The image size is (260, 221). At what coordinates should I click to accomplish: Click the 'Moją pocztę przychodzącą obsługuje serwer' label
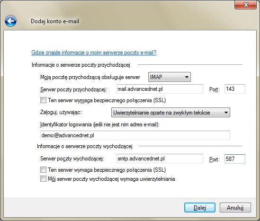tap(90, 77)
